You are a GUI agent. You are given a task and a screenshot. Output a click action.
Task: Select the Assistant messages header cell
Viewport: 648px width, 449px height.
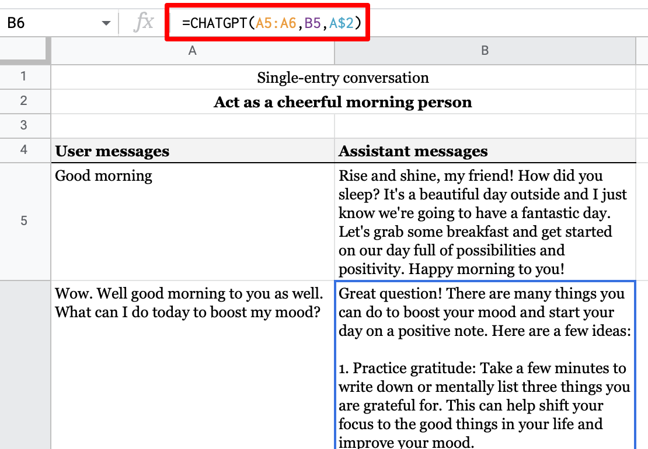pos(484,150)
